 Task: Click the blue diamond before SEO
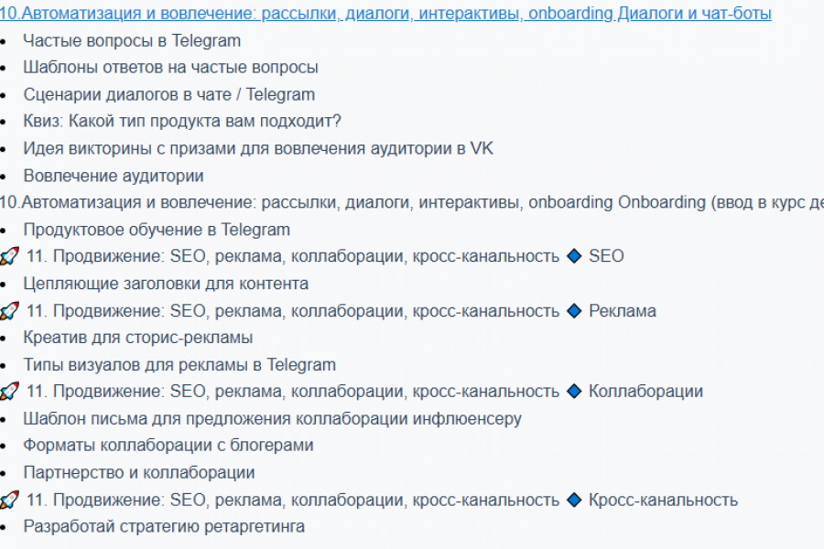pos(574,256)
